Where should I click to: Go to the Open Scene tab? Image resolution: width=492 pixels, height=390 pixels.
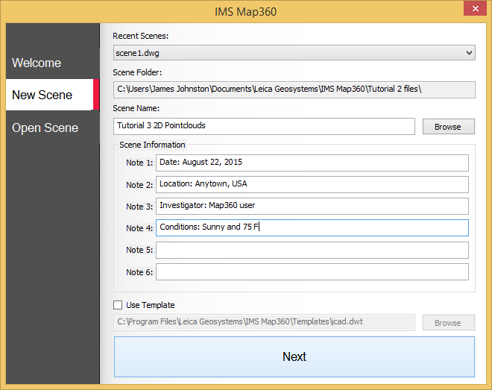click(x=45, y=128)
